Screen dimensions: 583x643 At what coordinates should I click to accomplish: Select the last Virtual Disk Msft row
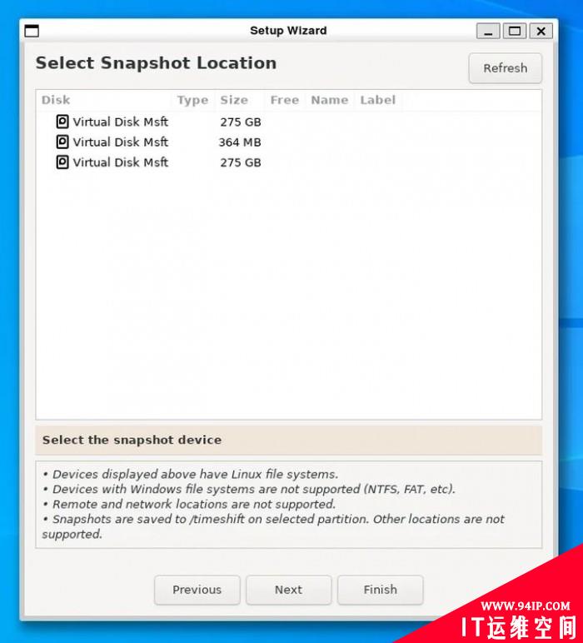coord(289,162)
